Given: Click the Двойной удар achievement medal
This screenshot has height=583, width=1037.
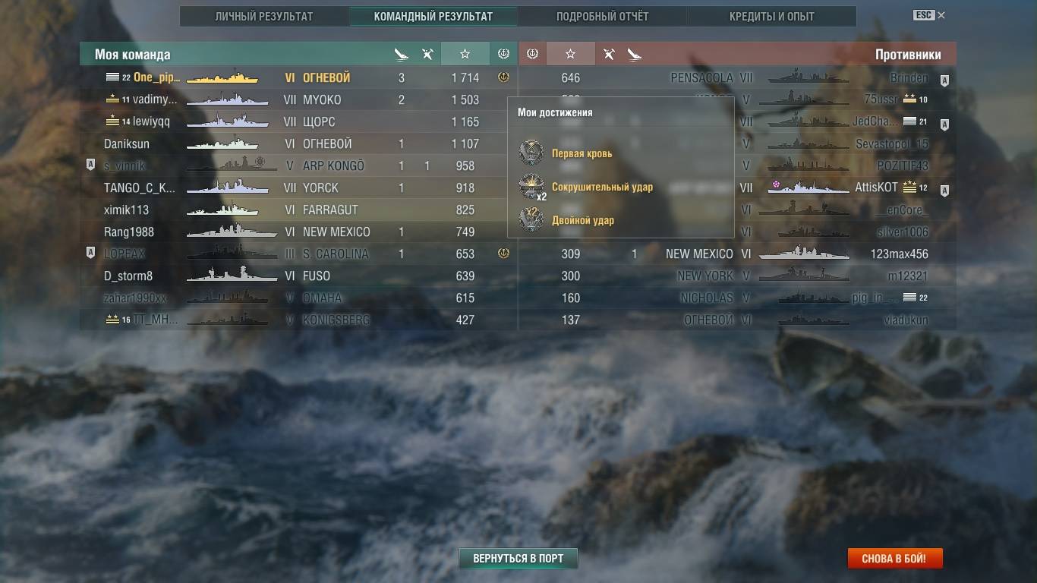Looking at the screenshot, I should tap(531, 219).
